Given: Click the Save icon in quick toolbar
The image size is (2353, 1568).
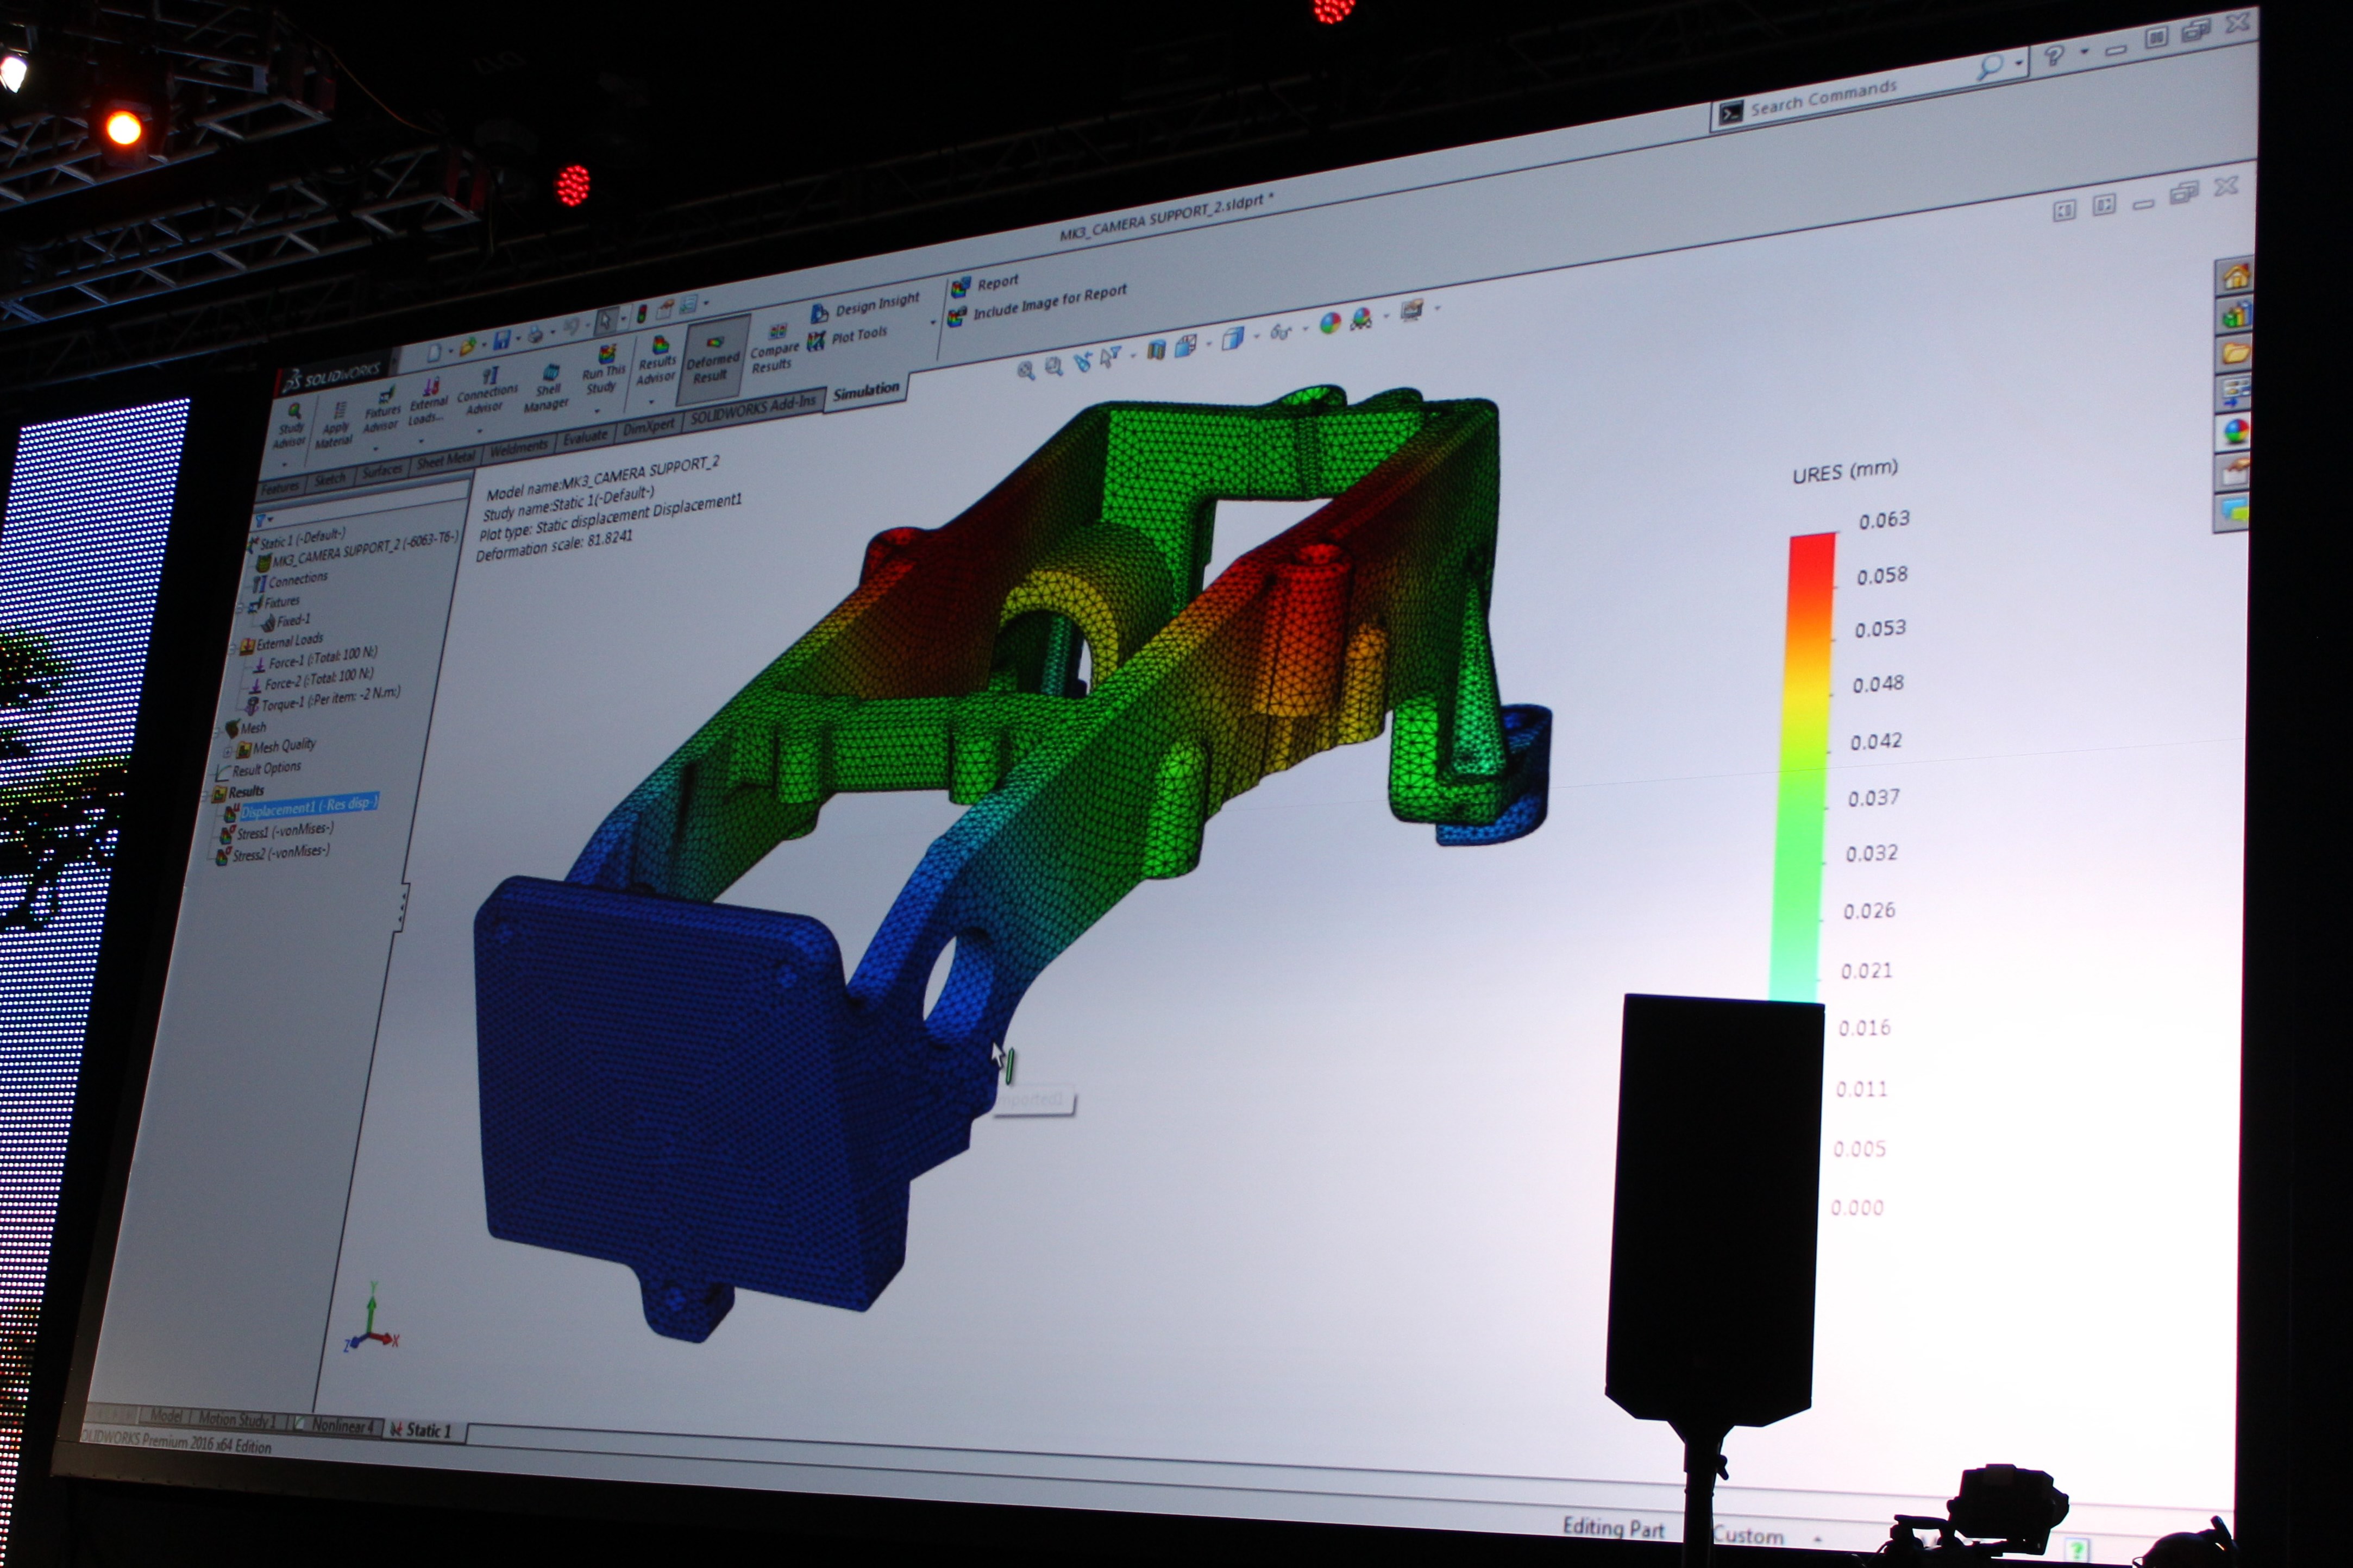Looking at the screenshot, I should tap(502, 340).
